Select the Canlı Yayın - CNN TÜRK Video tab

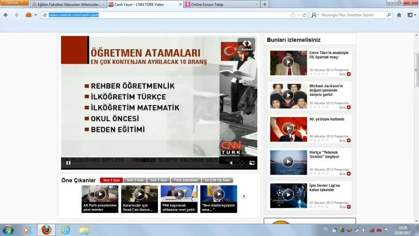[x=145, y=4]
